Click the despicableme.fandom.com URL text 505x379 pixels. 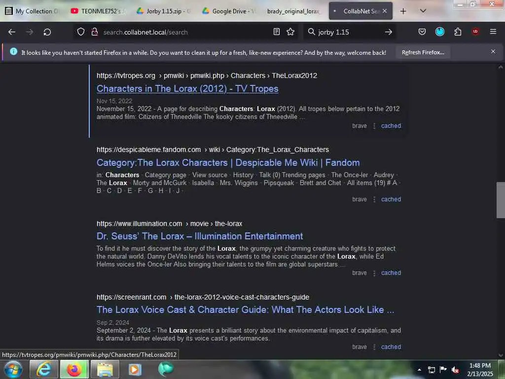click(x=149, y=150)
